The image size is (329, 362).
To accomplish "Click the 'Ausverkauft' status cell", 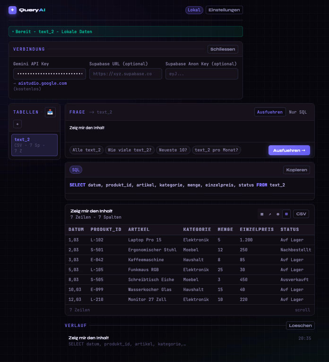I will [294, 280].
